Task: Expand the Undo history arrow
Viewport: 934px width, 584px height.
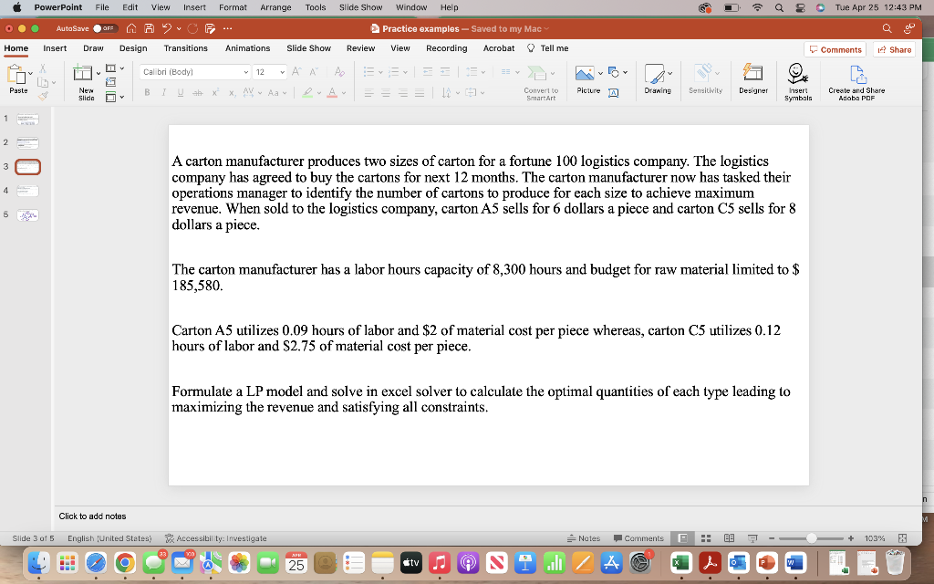Action: click(179, 28)
